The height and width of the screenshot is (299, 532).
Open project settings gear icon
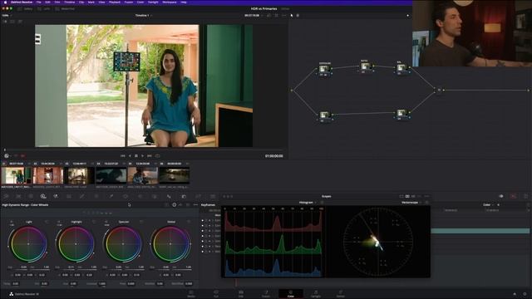coord(525,294)
